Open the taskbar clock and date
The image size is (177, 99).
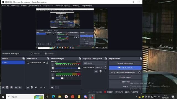pos(166,97)
